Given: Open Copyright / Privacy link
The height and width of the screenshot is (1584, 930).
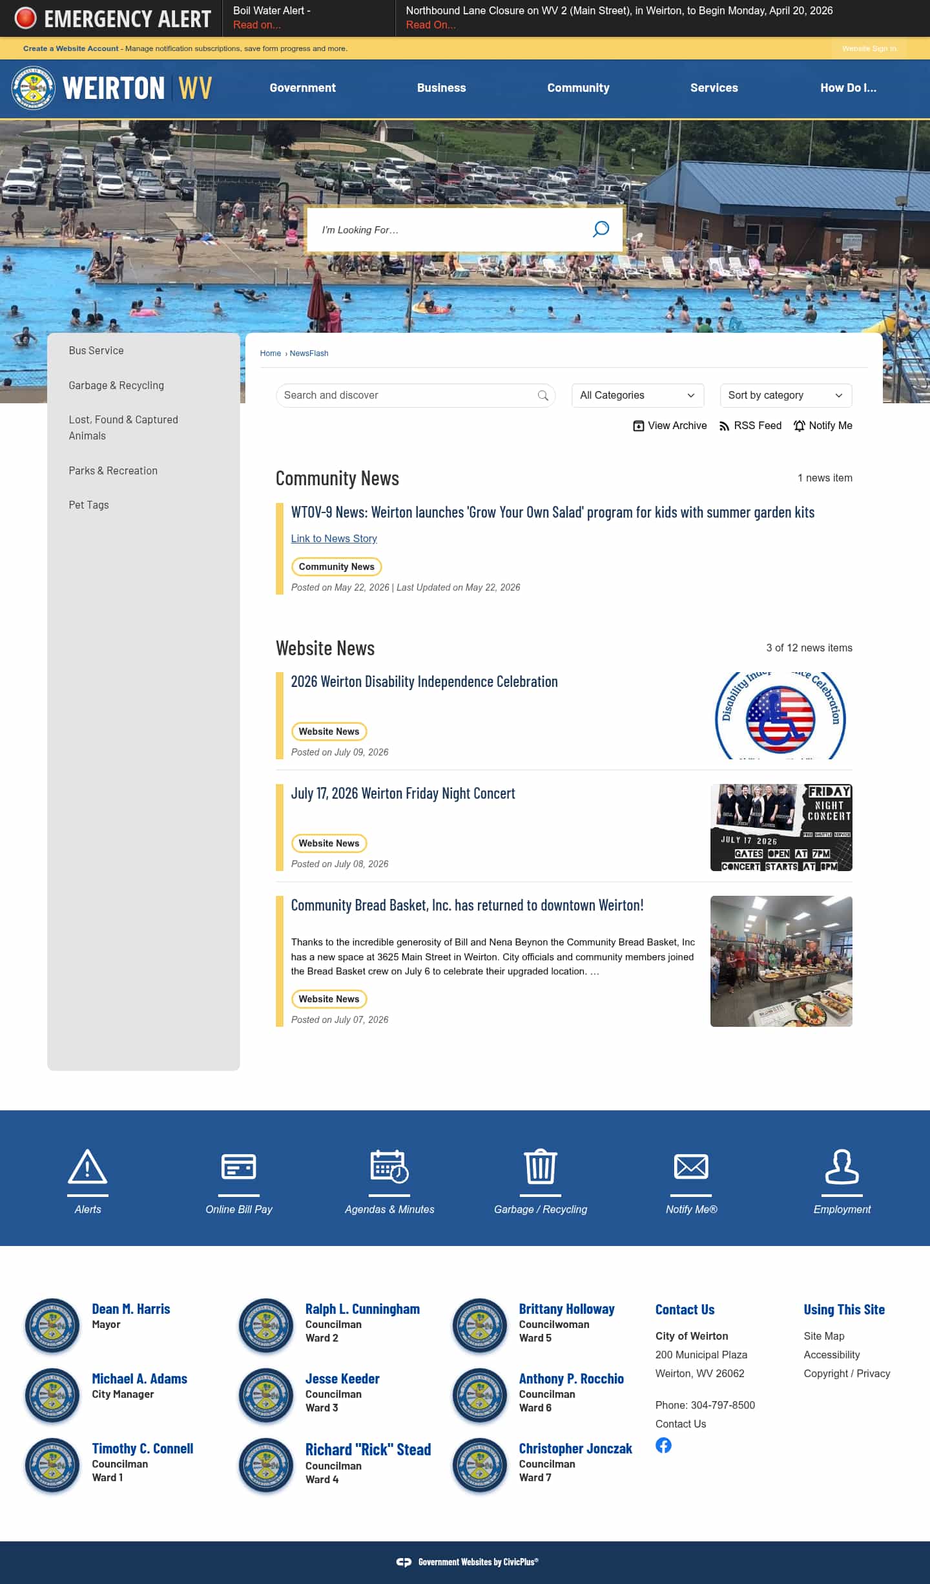Looking at the screenshot, I should pyautogui.click(x=847, y=1373).
